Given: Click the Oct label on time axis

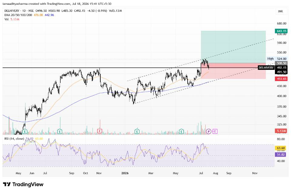Looking at the screenshot, I should point(85,173).
